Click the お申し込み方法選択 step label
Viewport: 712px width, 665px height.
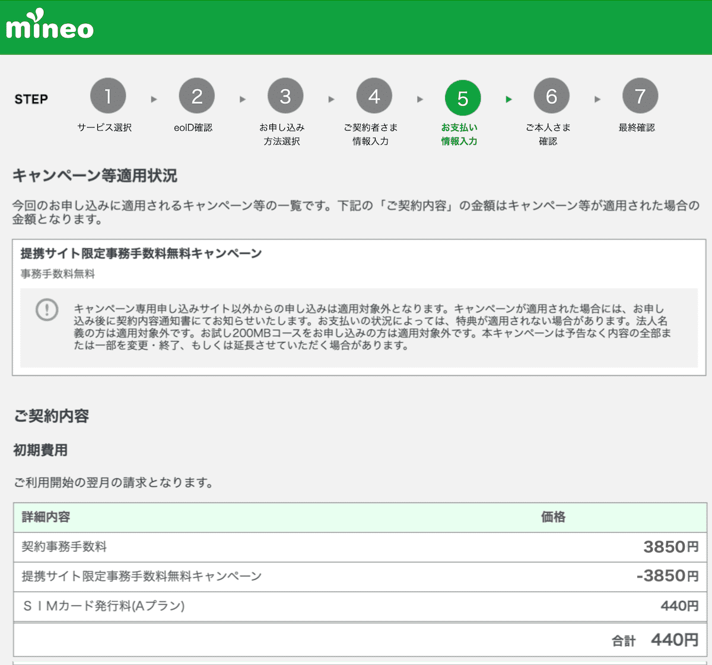[282, 134]
